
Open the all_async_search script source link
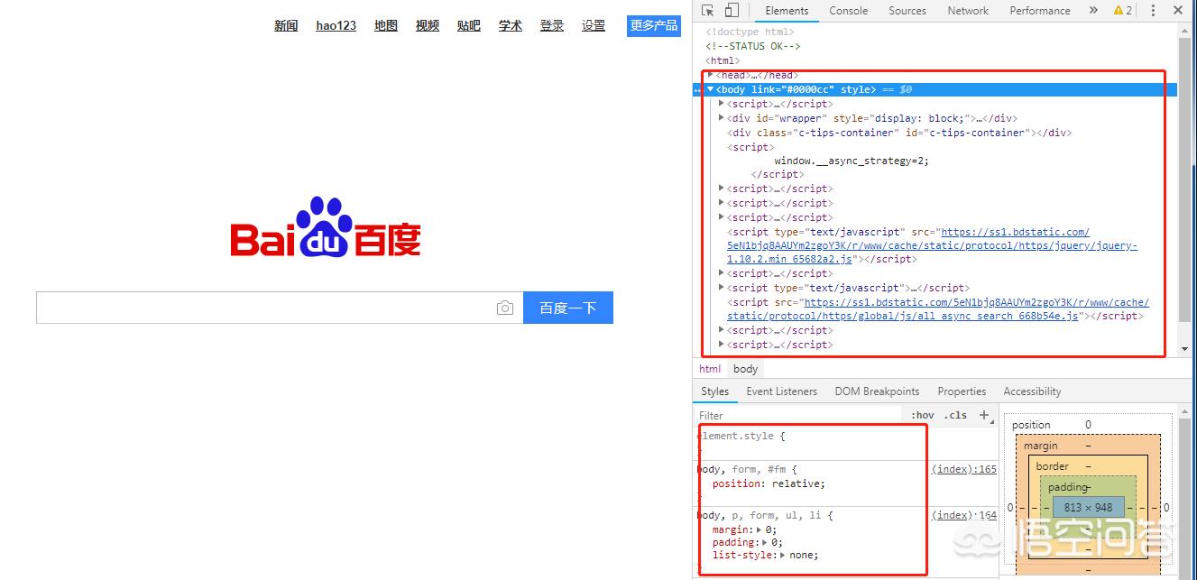click(x=938, y=309)
